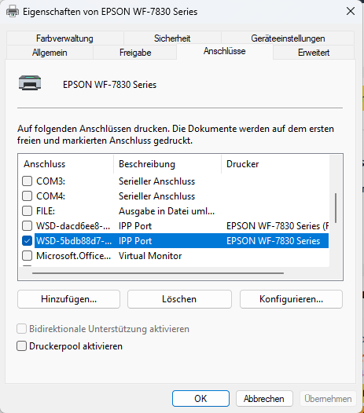This screenshot has height=413, width=364.
Task: Check the Microsoft.Office port checkbox
Action: click(x=28, y=256)
